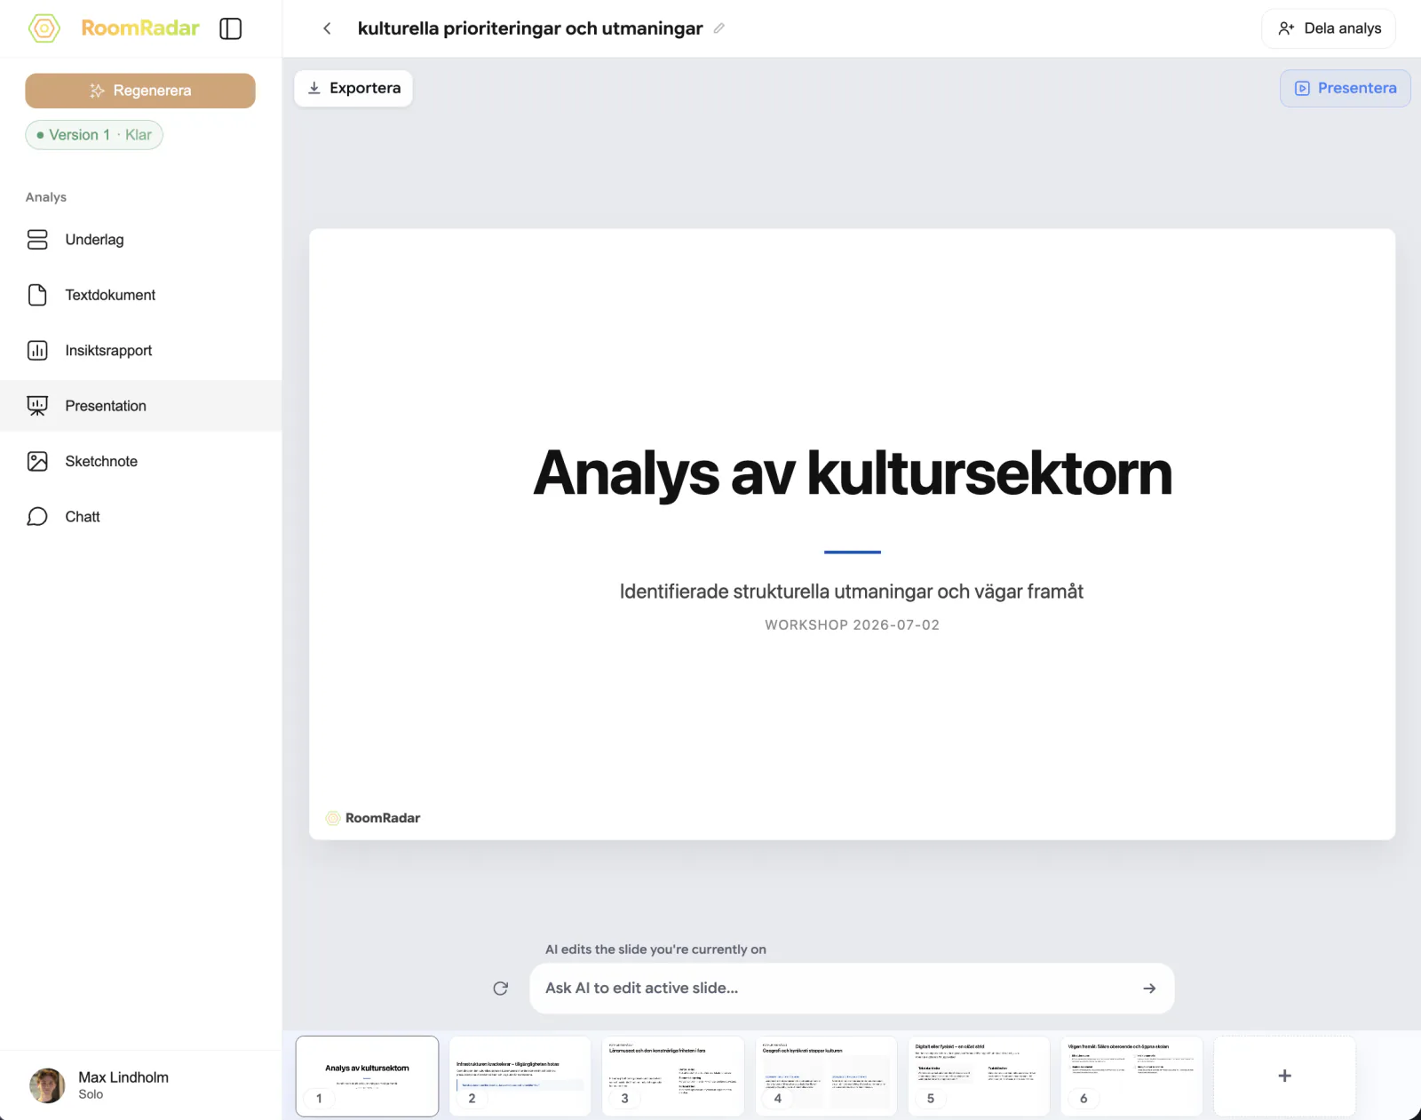1421x1120 pixels.
Task: Select slide 3 thumbnail
Action: (x=673, y=1076)
